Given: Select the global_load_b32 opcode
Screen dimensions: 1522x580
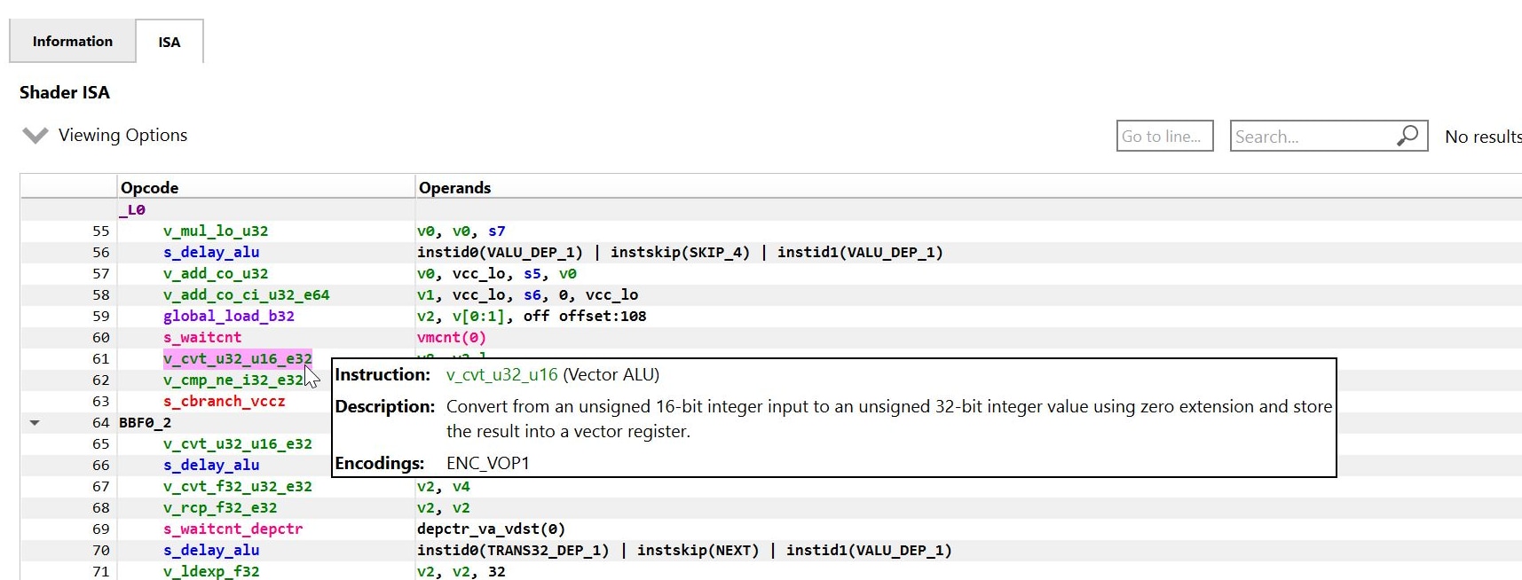Looking at the screenshot, I should (x=228, y=317).
